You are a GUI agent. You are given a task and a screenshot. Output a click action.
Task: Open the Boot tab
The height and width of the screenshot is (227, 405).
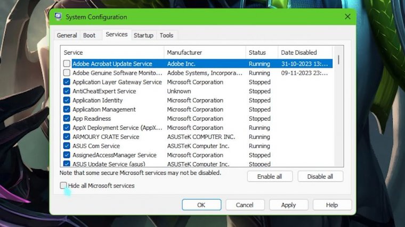pyautogui.click(x=89, y=36)
